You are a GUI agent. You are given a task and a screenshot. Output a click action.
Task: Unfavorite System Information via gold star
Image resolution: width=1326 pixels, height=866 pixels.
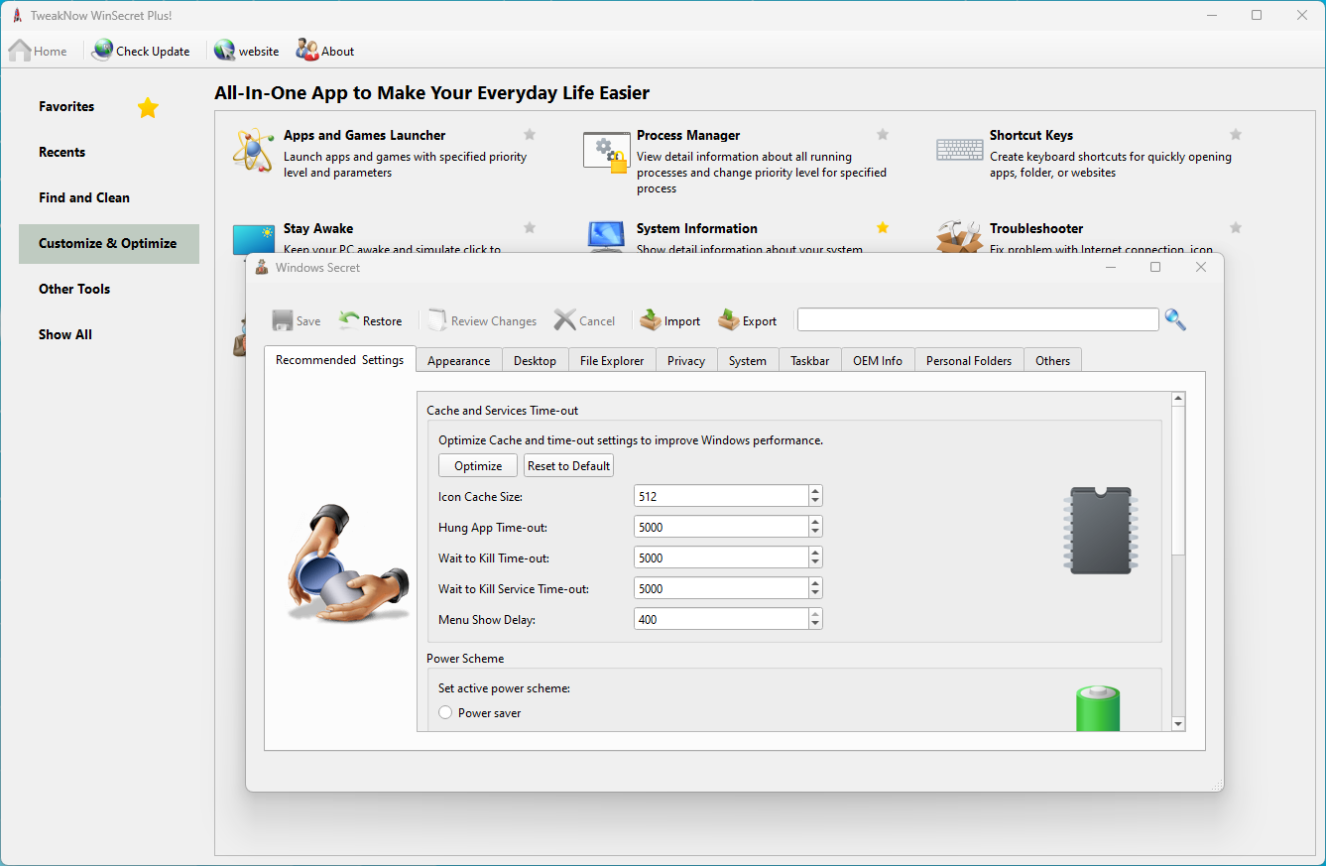(883, 228)
